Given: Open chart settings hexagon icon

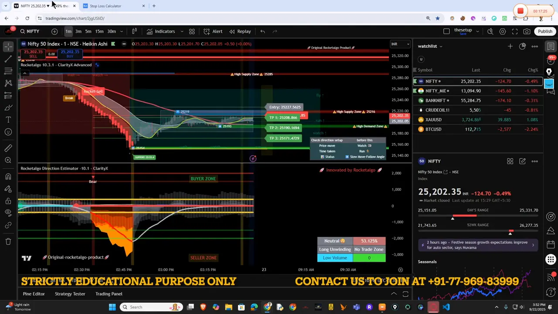Looking at the screenshot, I should pos(503,31).
